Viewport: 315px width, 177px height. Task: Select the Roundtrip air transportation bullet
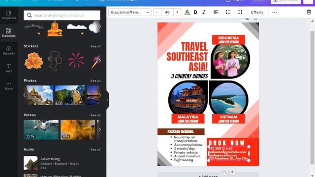pyautogui.click(x=185, y=139)
